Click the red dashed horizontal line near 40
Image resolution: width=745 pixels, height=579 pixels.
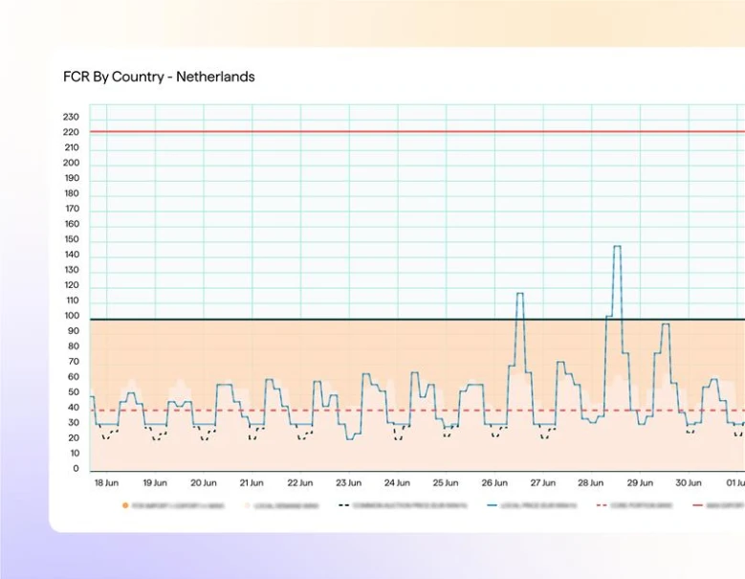click(417, 411)
